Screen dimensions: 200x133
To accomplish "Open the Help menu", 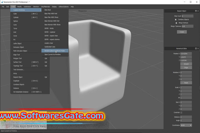I will pos(72,7).
